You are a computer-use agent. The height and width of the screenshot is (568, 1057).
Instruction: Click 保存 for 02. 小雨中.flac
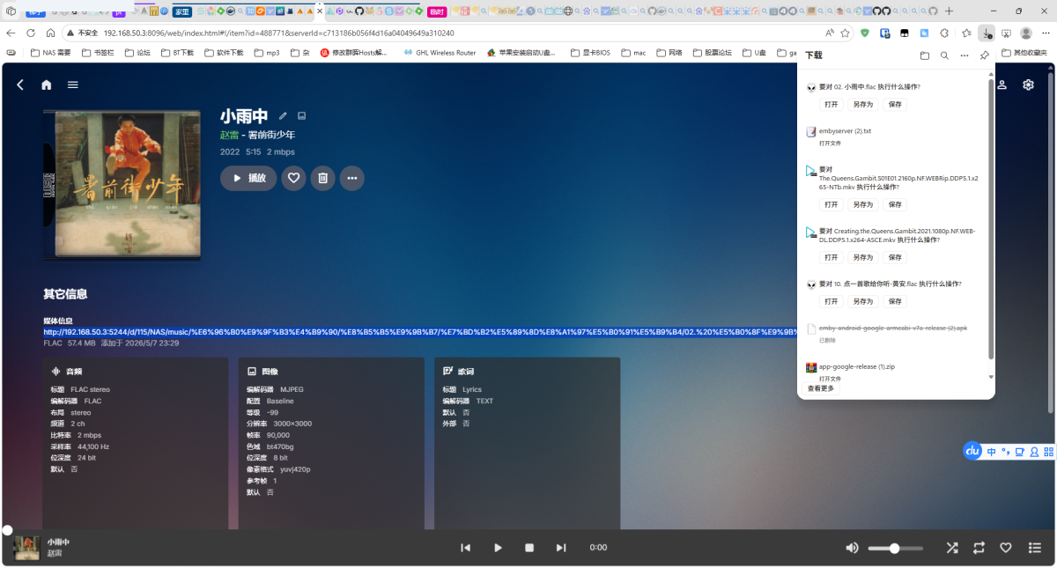pos(895,104)
